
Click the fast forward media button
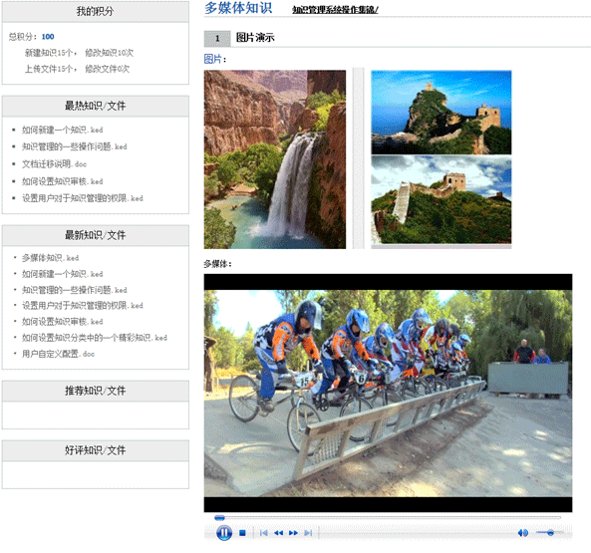(293, 533)
